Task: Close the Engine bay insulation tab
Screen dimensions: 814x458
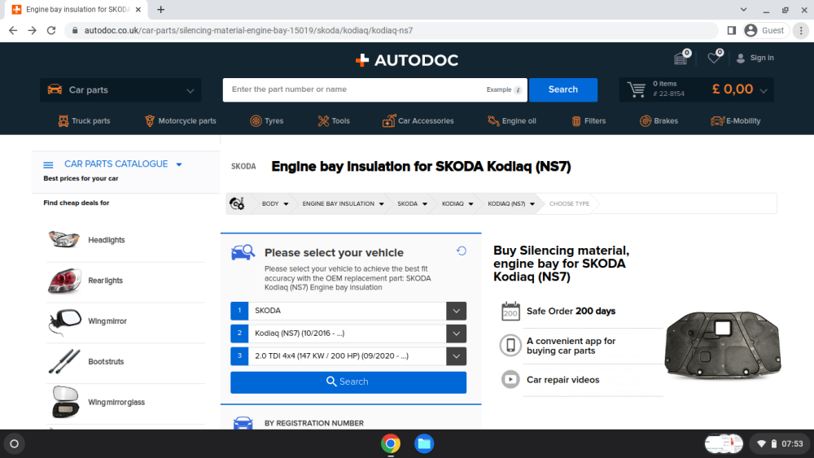Action: 138,10
